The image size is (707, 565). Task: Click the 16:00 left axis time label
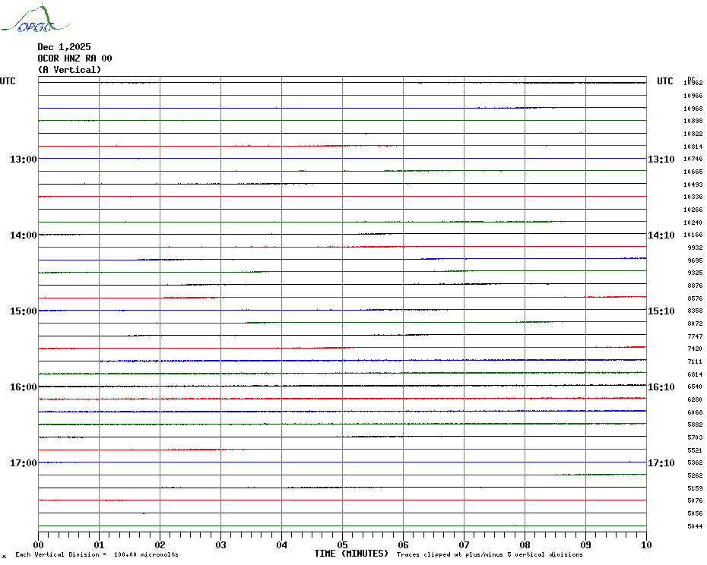tap(23, 387)
